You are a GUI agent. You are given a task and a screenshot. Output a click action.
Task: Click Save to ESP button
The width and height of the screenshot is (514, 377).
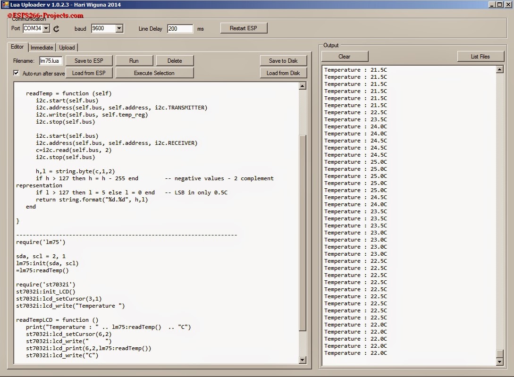coord(89,61)
